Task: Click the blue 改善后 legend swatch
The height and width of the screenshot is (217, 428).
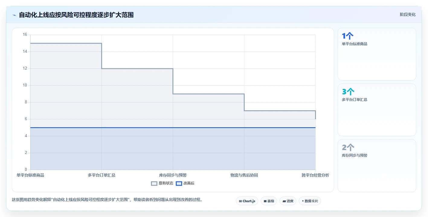Action: coord(179,183)
